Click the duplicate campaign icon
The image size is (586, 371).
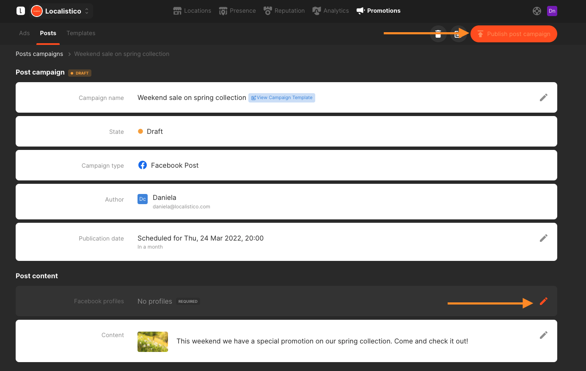458,34
